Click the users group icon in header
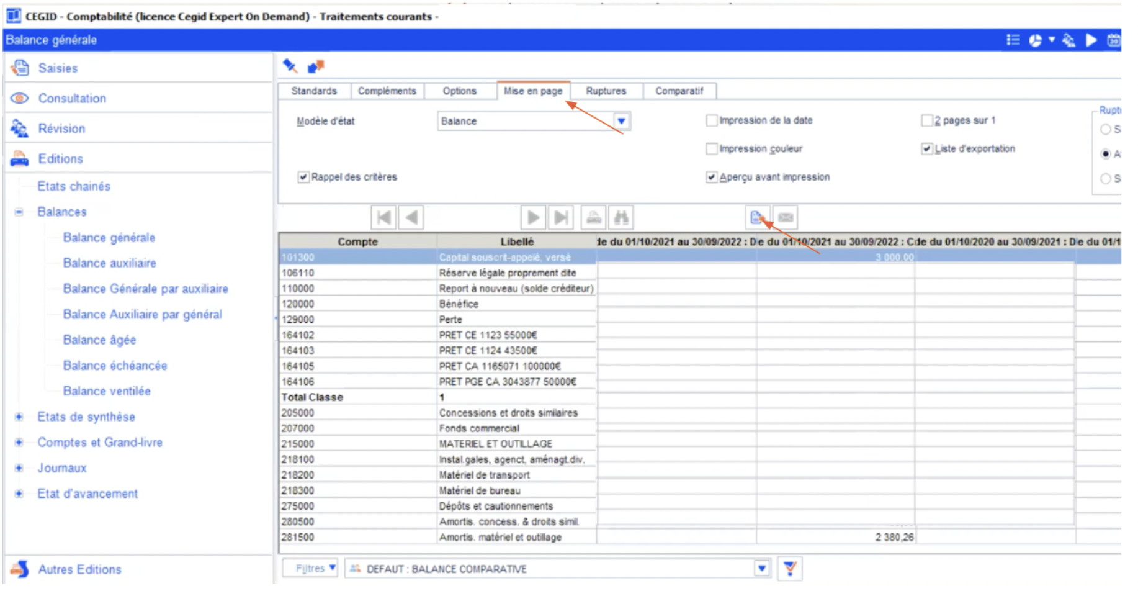Viewport: 1138px width, 591px height. point(1069,40)
